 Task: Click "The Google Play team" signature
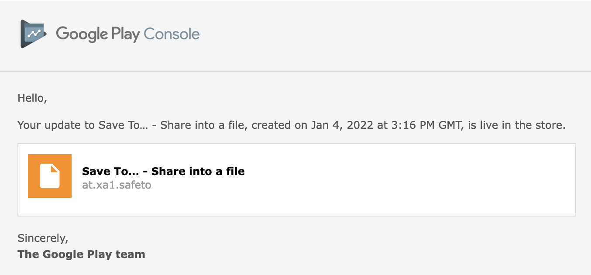click(81, 254)
